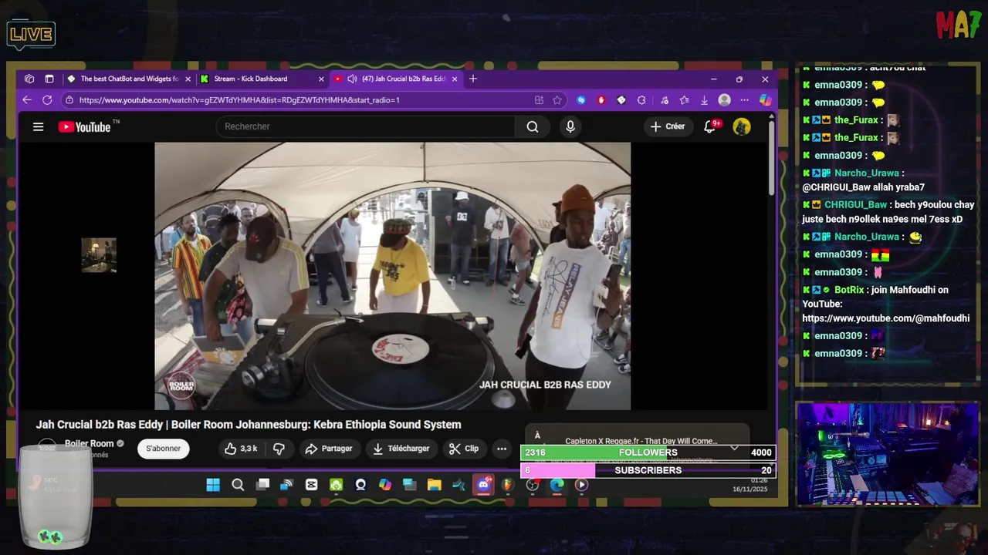This screenshot has width=988, height=555.
Task: View site information lock icon in address bar
Action: pyautogui.click(x=69, y=100)
